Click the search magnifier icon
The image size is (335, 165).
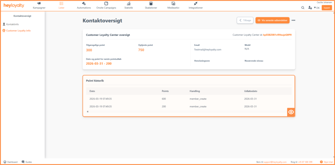303,8
